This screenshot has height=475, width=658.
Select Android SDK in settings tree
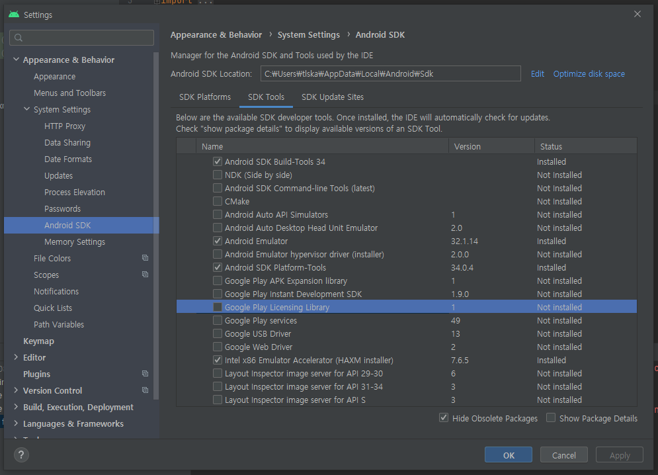81,225
